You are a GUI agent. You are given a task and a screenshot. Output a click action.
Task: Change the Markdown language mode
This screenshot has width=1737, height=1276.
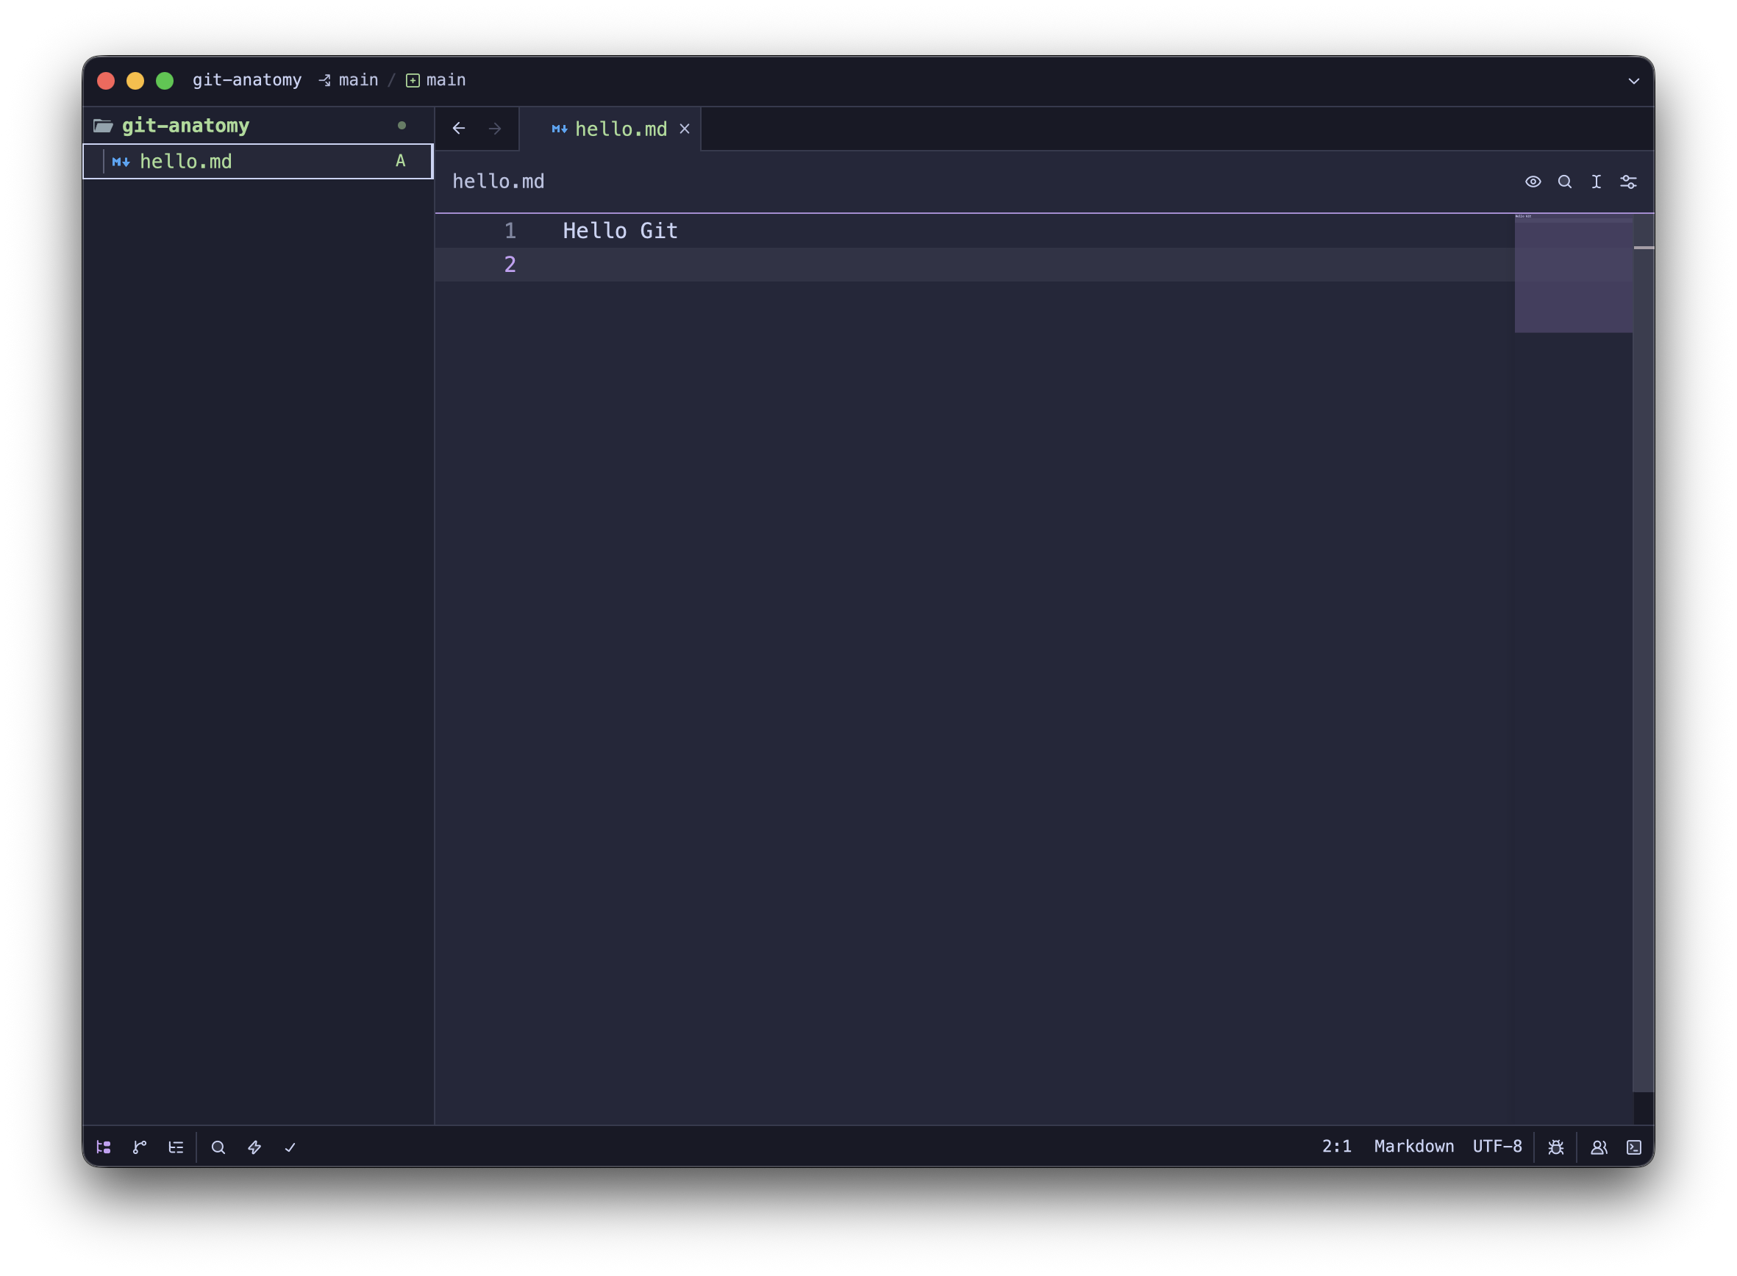(1413, 1146)
